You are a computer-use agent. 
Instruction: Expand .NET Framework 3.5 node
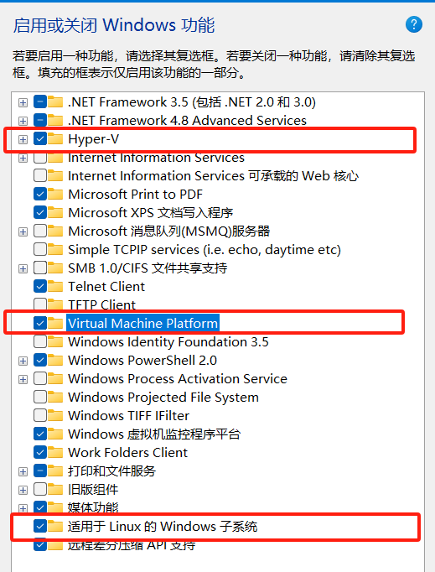coord(23,102)
